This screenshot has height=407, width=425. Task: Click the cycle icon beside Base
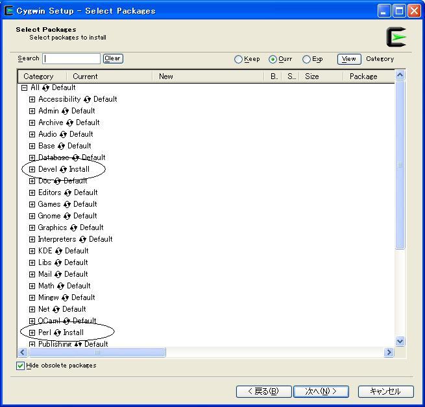[x=61, y=146]
